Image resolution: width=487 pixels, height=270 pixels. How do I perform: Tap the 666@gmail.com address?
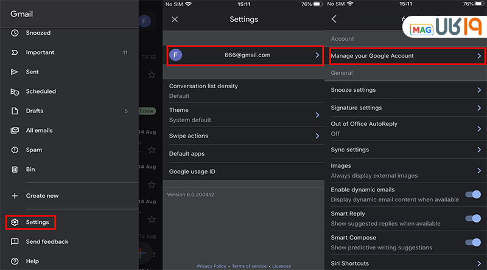point(248,55)
